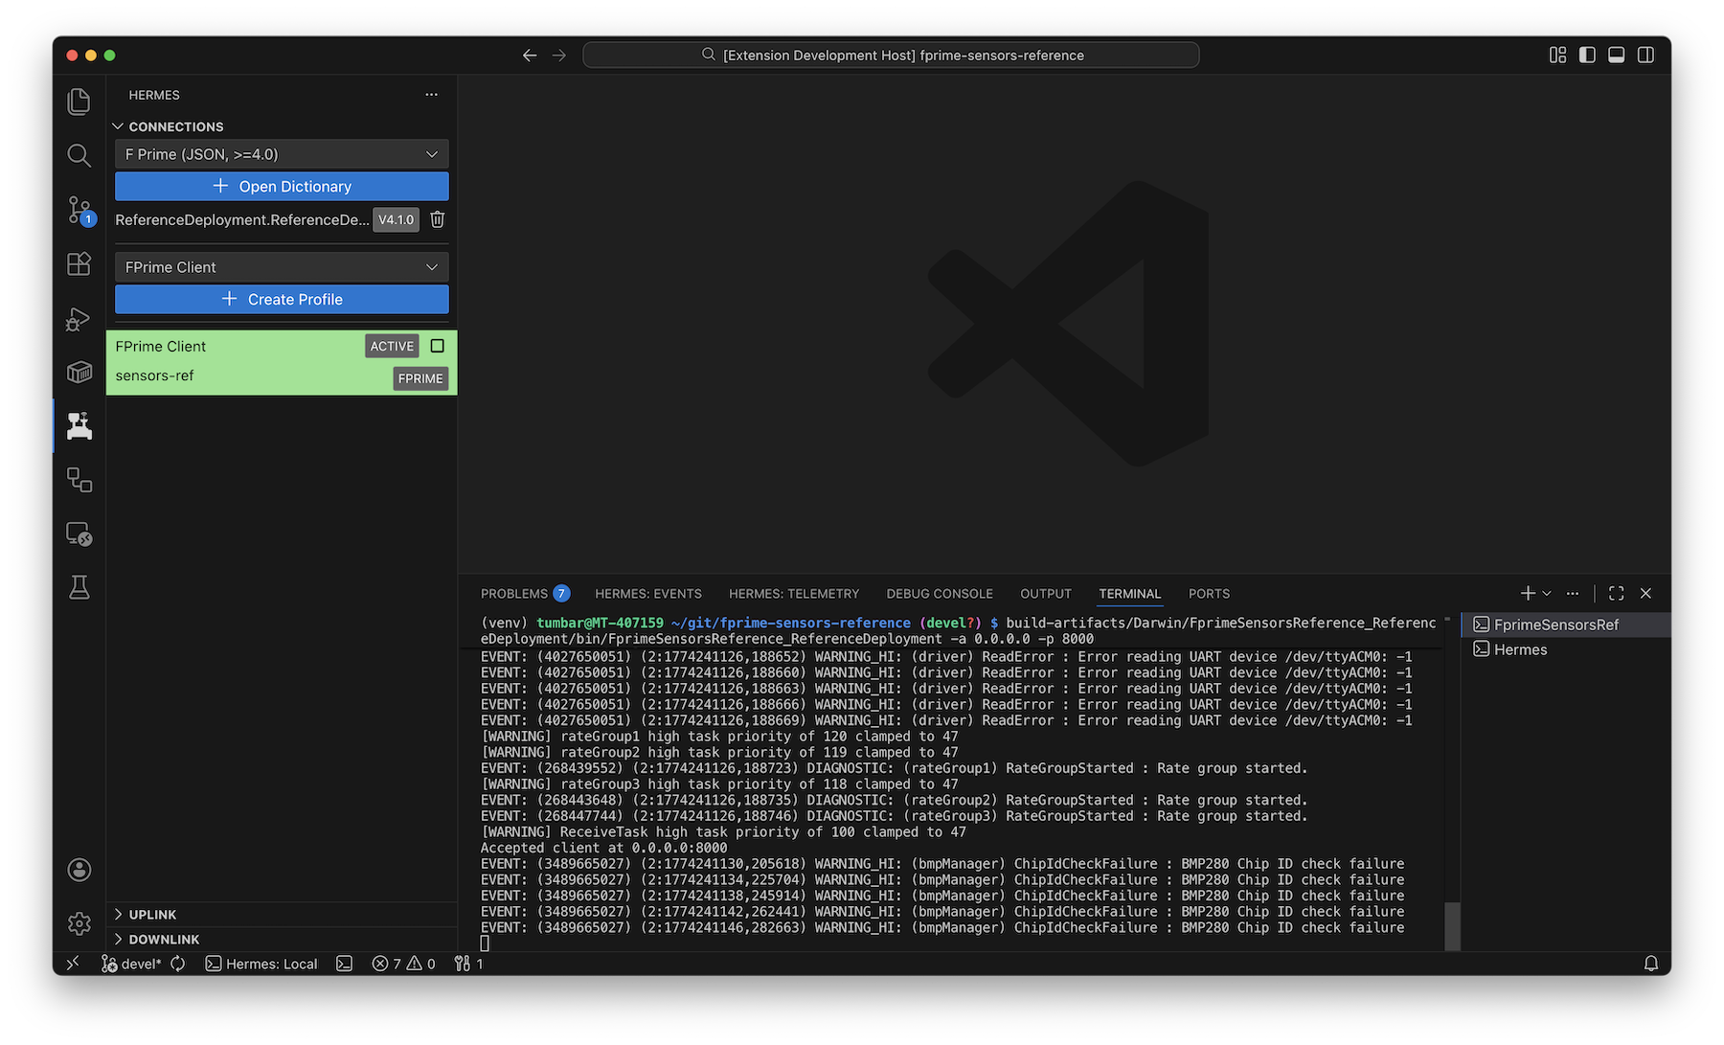This screenshot has width=1724, height=1045.
Task: Open the Extensions view
Action: pos(79,263)
